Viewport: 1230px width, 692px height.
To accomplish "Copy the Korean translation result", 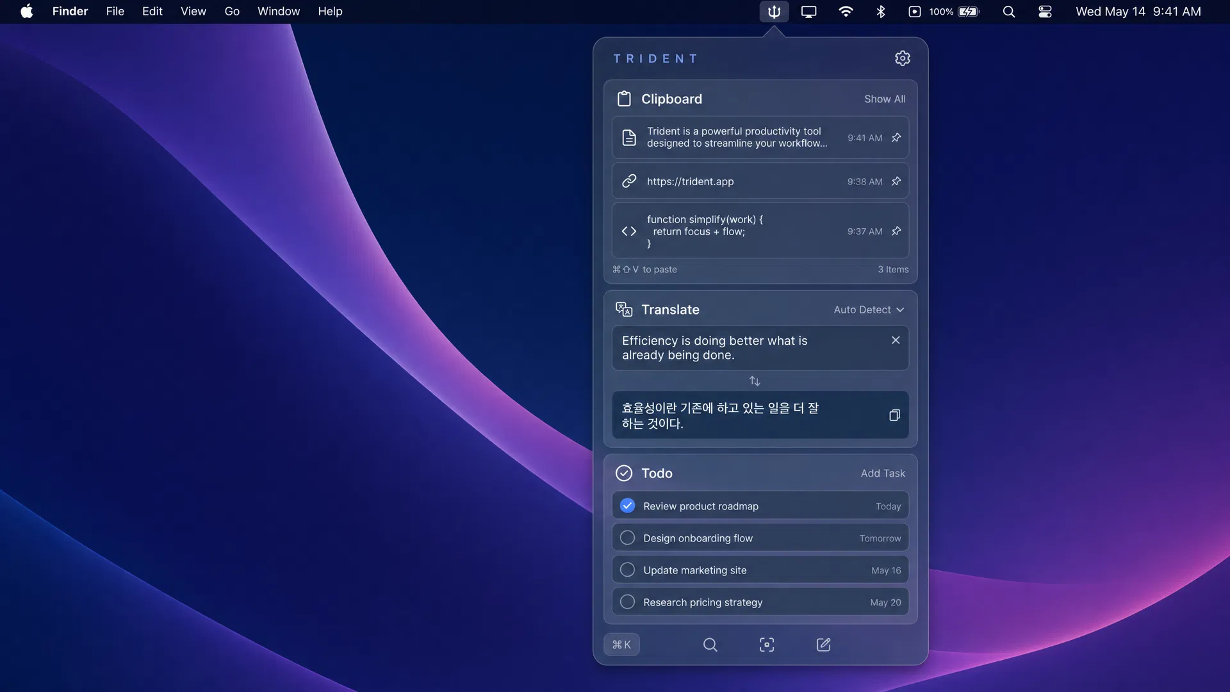I will 894,415.
